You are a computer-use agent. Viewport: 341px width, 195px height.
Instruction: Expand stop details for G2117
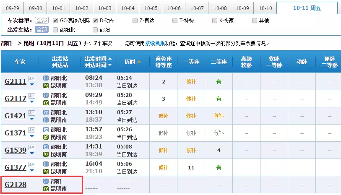click(32, 102)
